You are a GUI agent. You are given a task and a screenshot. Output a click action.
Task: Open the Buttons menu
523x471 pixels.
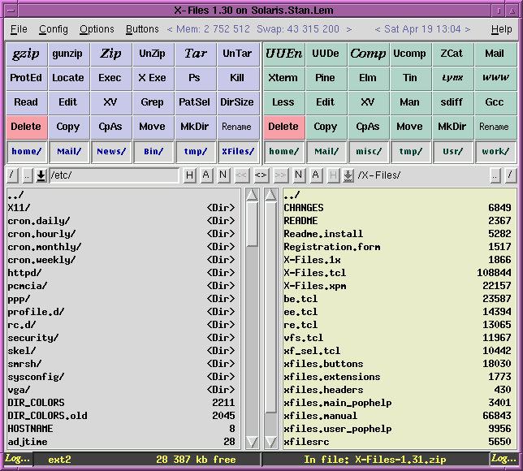pos(142,29)
